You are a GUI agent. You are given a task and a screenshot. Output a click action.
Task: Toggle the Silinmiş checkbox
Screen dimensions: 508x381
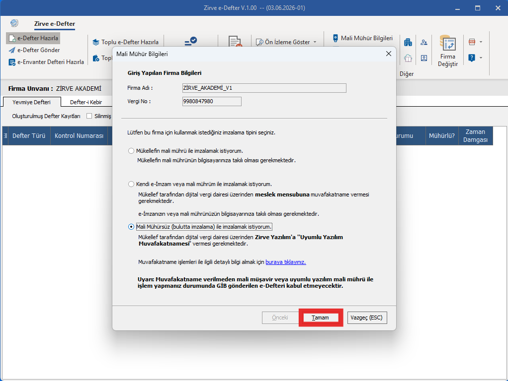[x=89, y=116]
